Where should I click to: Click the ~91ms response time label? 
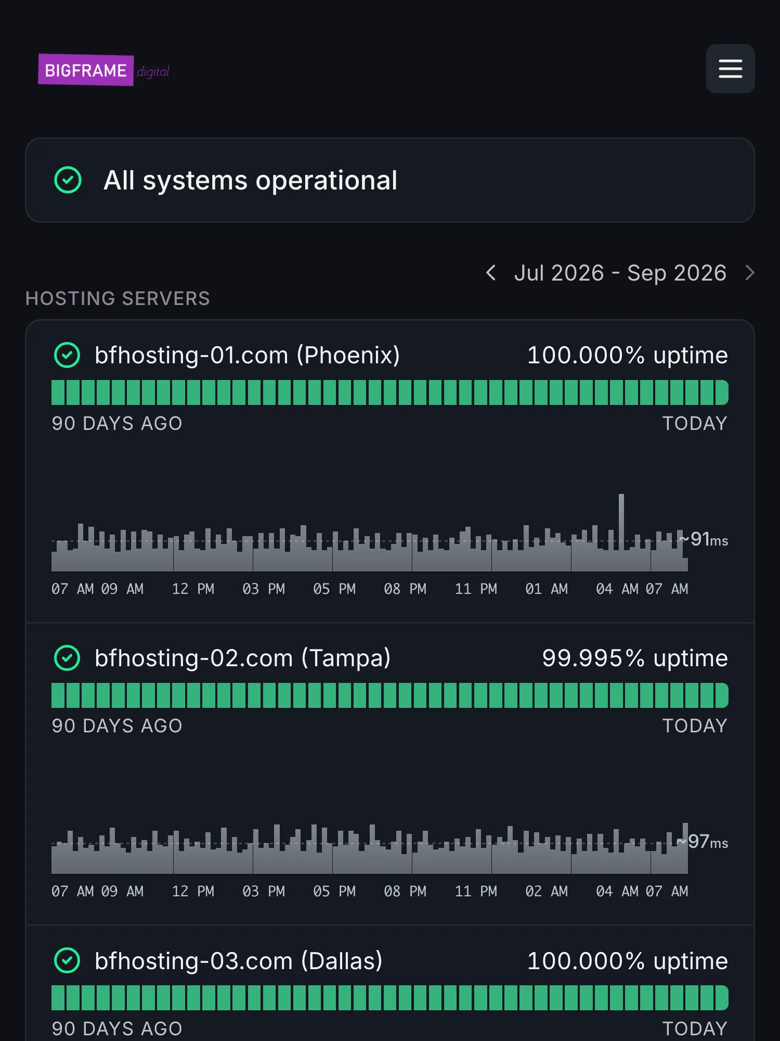pos(704,539)
